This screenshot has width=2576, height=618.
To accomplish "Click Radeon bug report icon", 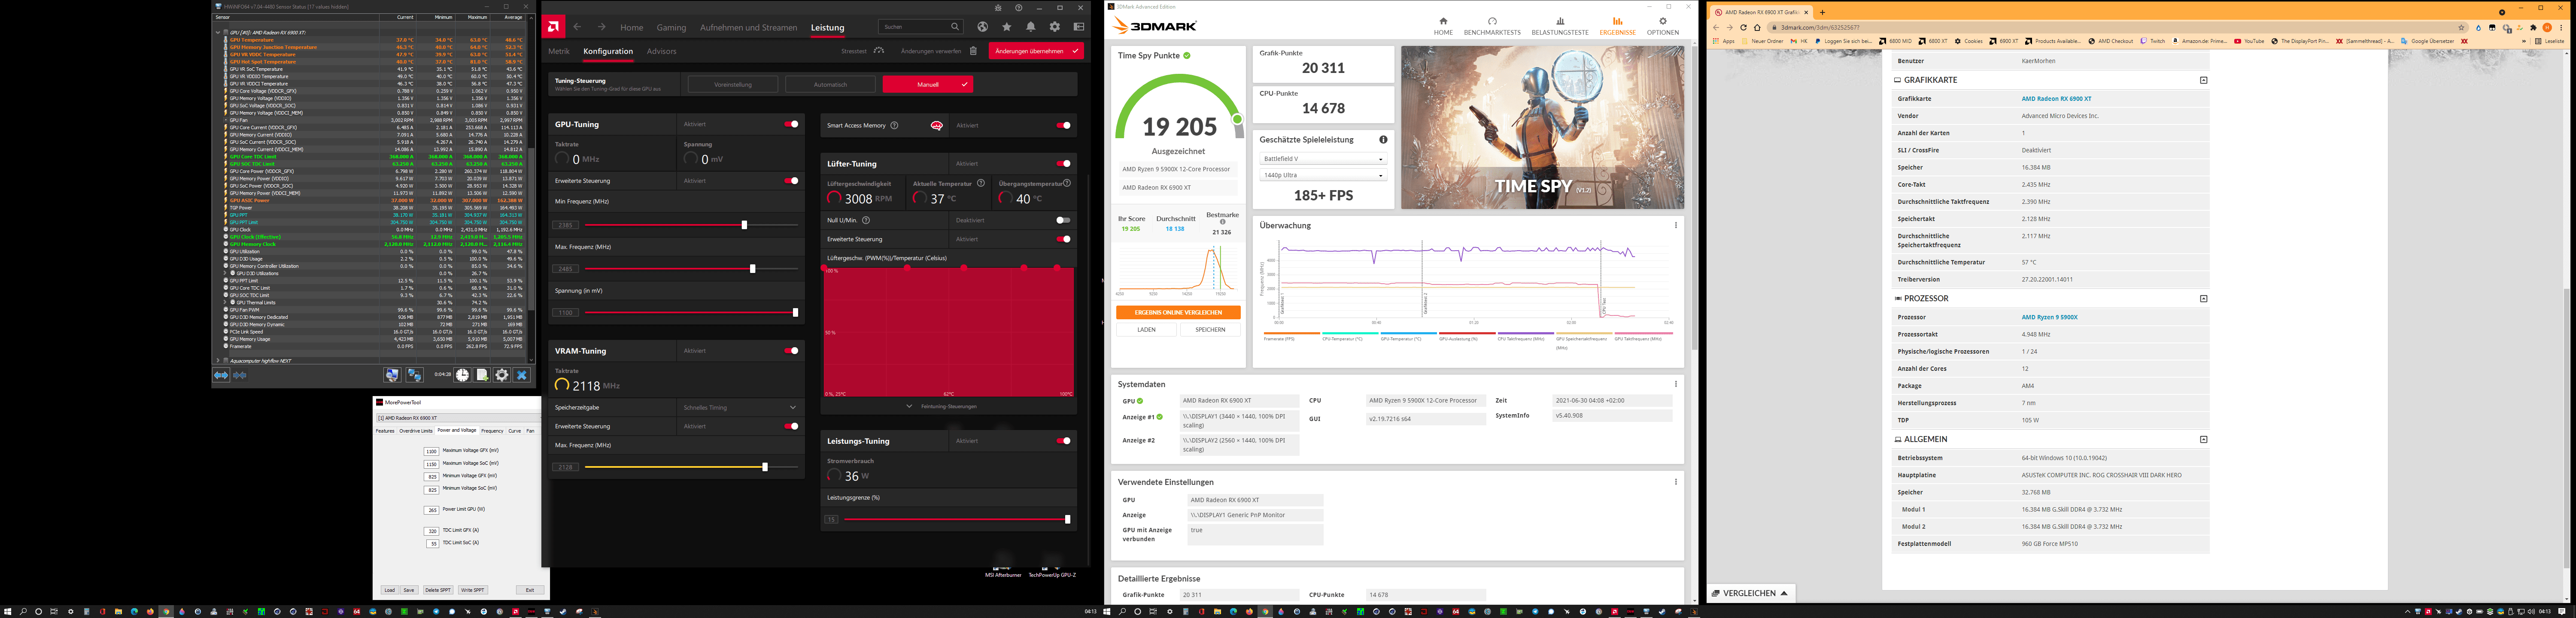I will point(998,8).
